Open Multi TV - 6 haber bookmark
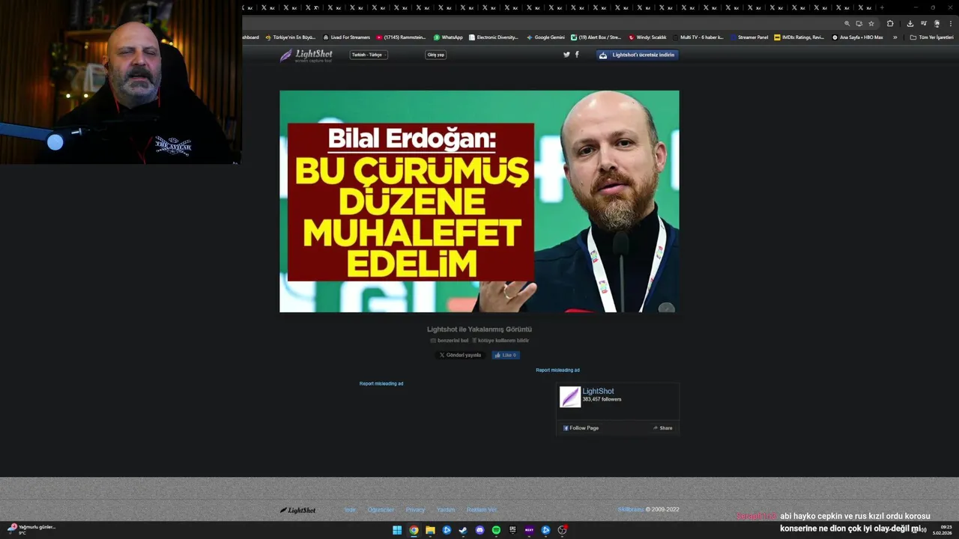The image size is (959, 539). click(x=698, y=37)
